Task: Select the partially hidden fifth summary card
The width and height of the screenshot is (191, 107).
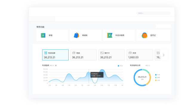Action: click(x=158, y=55)
